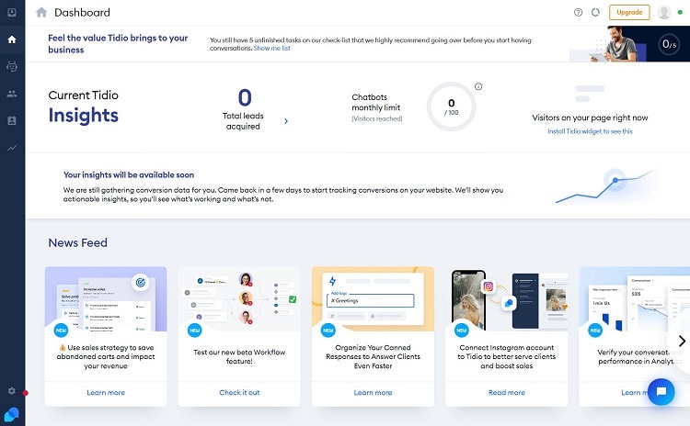The height and width of the screenshot is (426, 690).
Task: Click the 'Visitors on your page right now' text
Action: coord(590,118)
